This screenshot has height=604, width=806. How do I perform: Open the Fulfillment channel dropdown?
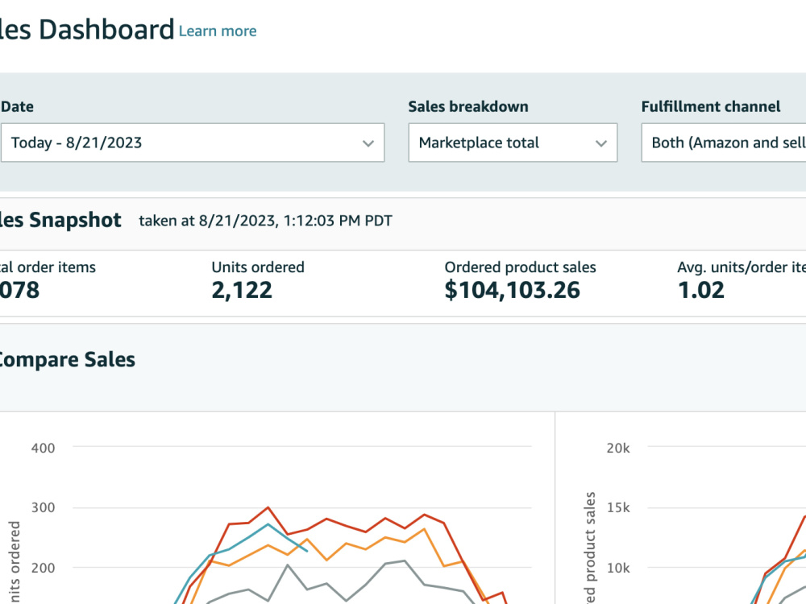point(724,143)
